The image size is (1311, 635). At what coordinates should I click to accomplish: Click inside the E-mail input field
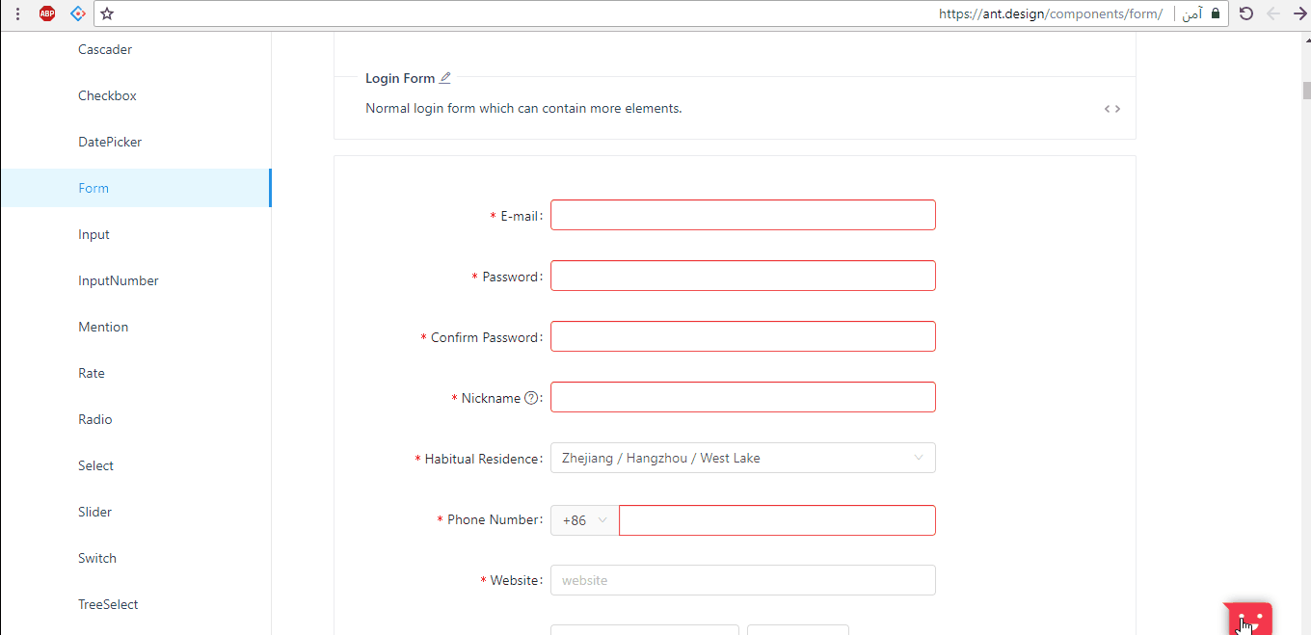tap(742, 215)
